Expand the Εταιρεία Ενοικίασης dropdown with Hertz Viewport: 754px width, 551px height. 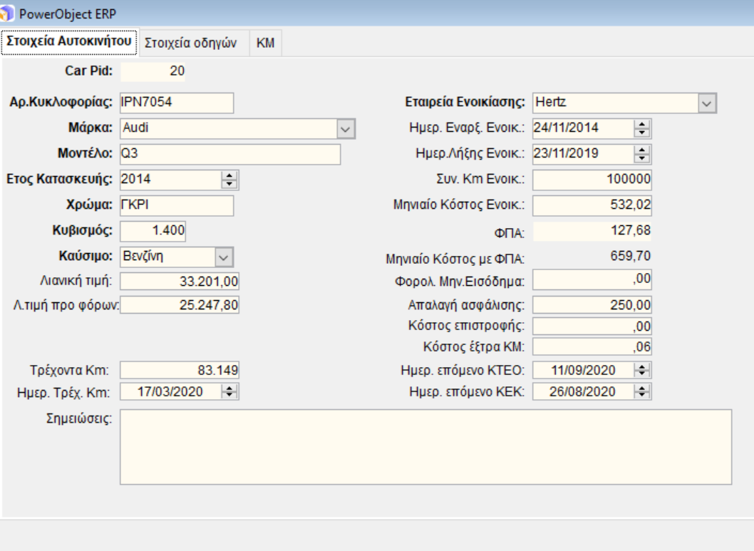707,103
